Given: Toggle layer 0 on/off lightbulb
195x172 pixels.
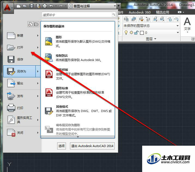Looking at the screenshot, I should click(x=126, y=33).
